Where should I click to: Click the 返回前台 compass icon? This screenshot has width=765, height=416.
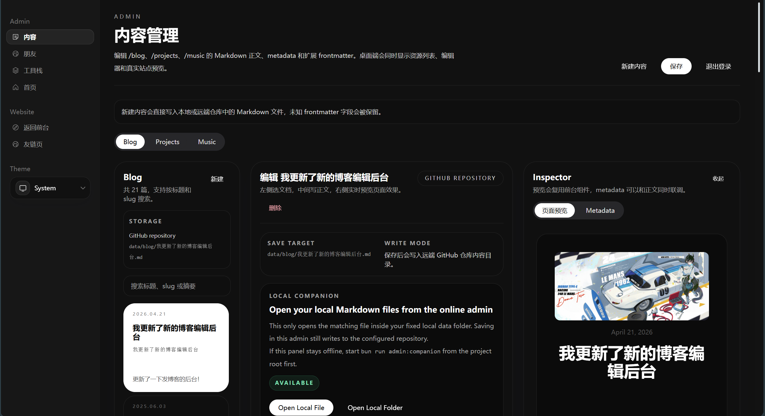coord(16,127)
